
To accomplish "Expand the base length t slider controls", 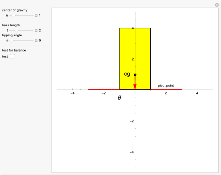I will tap(36, 30).
